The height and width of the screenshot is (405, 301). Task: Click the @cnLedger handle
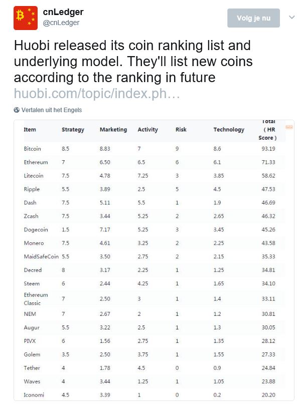tap(61, 23)
